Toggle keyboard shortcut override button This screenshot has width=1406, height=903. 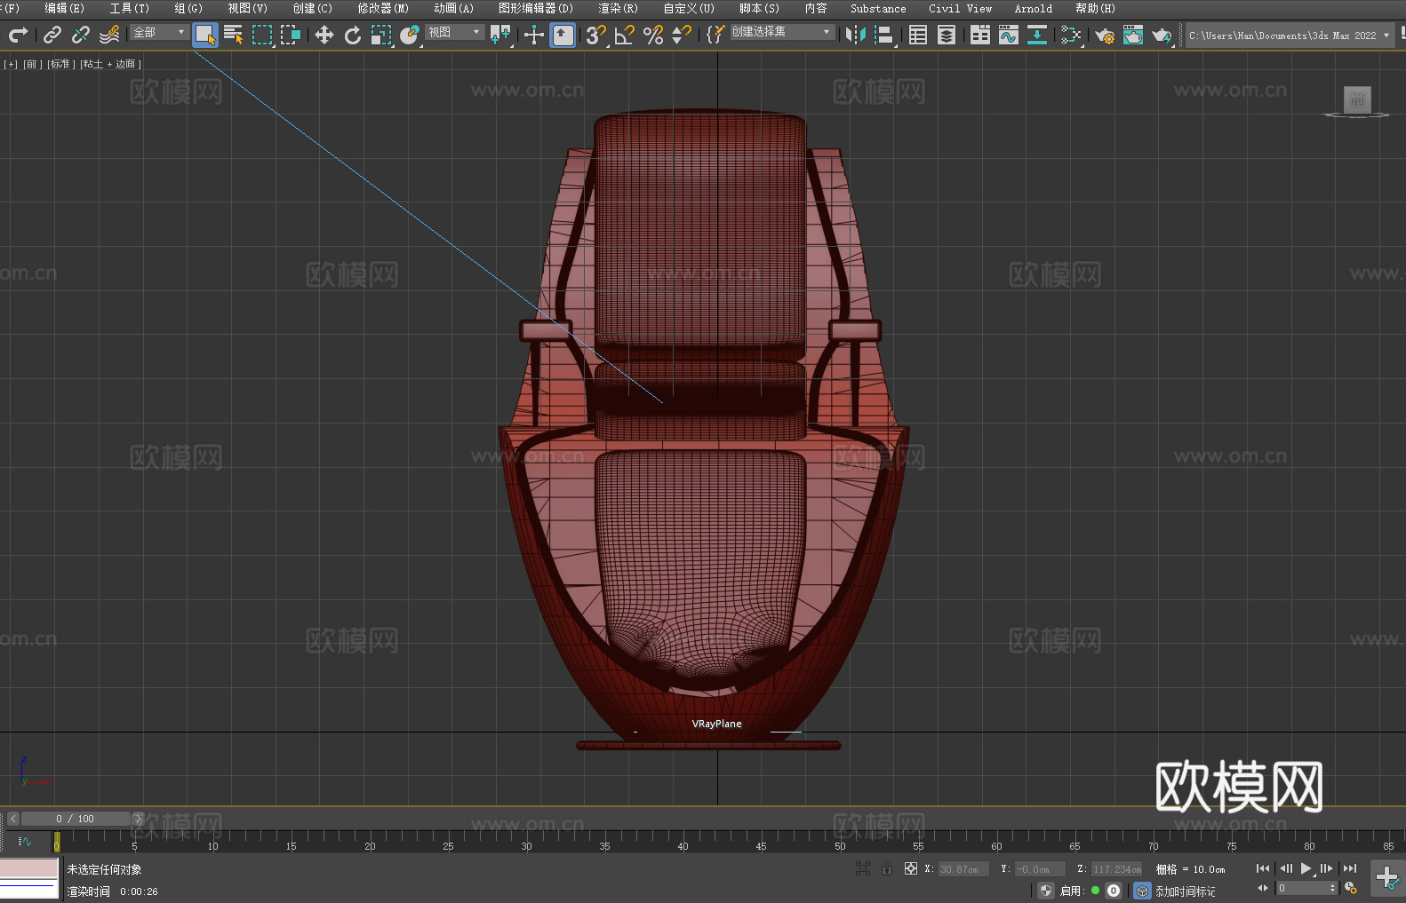point(563,35)
